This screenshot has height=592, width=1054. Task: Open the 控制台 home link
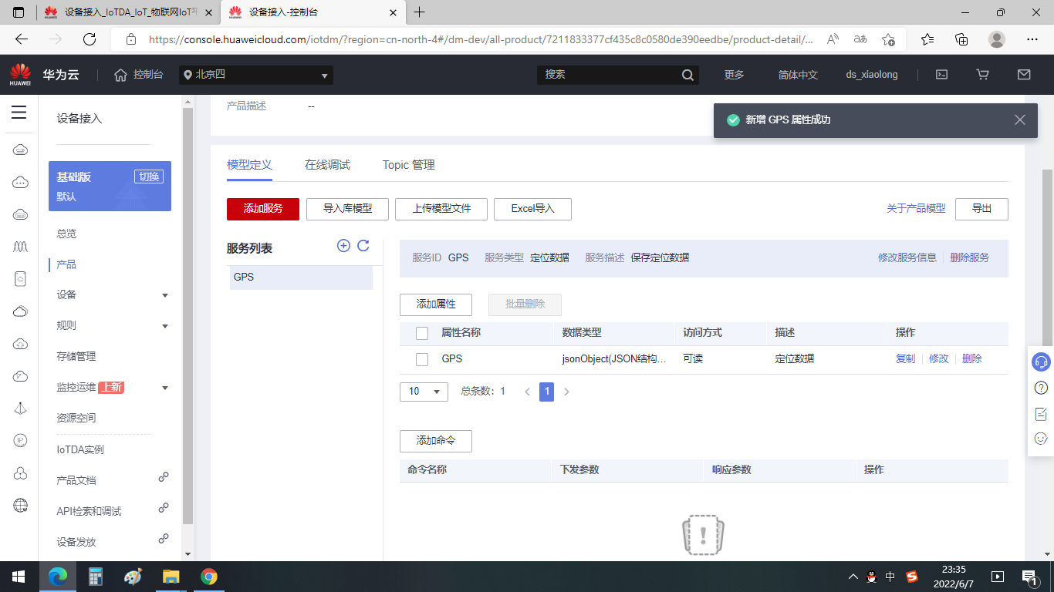pyautogui.click(x=139, y=75)
